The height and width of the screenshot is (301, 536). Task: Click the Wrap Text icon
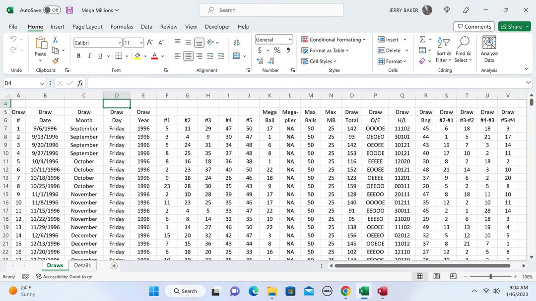tap(237, 42)
